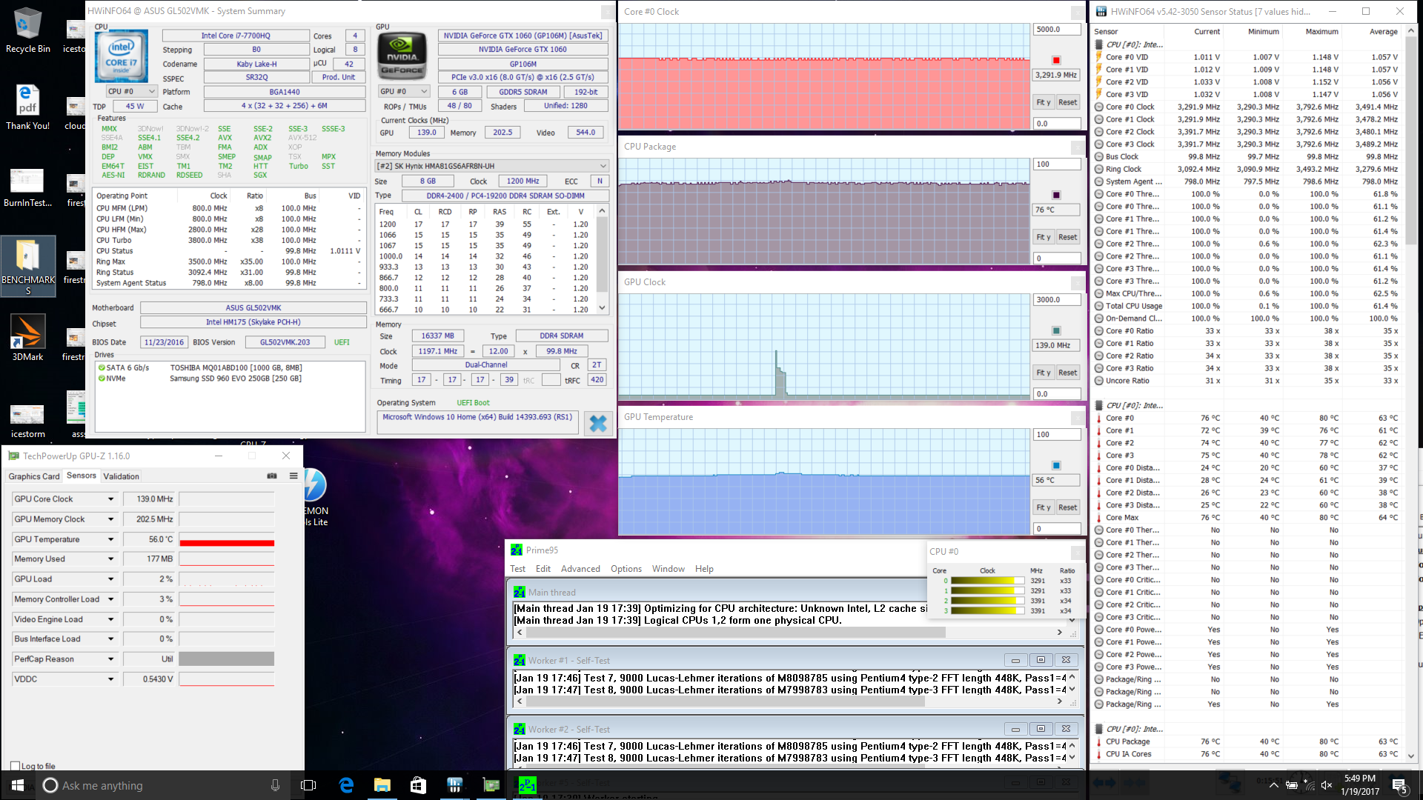Open the Windows Start menu

coord(18,785)
